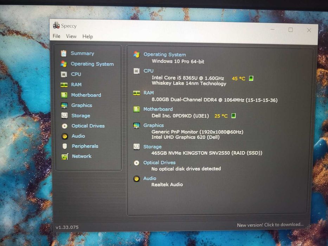Screen dimensions: 328x246
Task: Minimize the Speccy window
Action: click(x=272, y=29)
